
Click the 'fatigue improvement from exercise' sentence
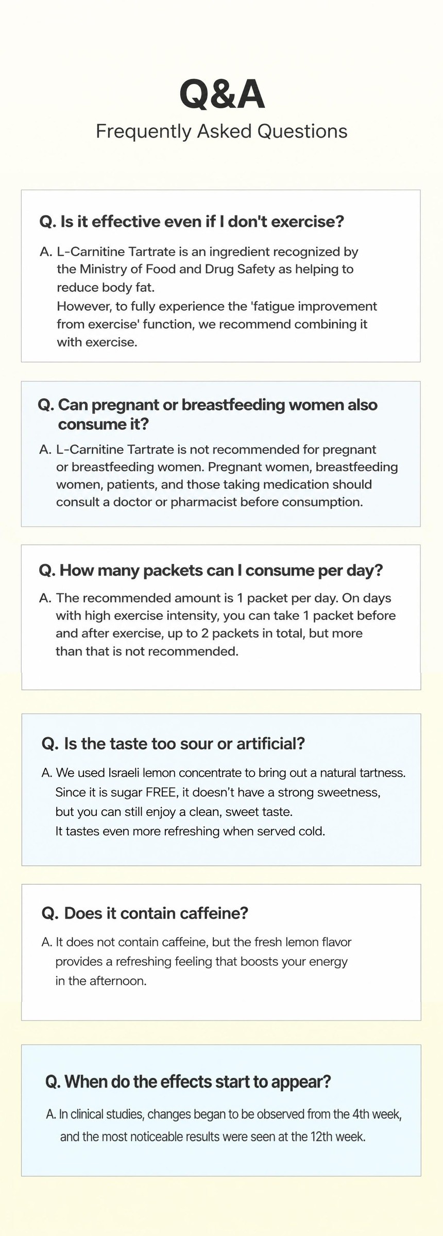pyautogui.click(x=217, y=324)
